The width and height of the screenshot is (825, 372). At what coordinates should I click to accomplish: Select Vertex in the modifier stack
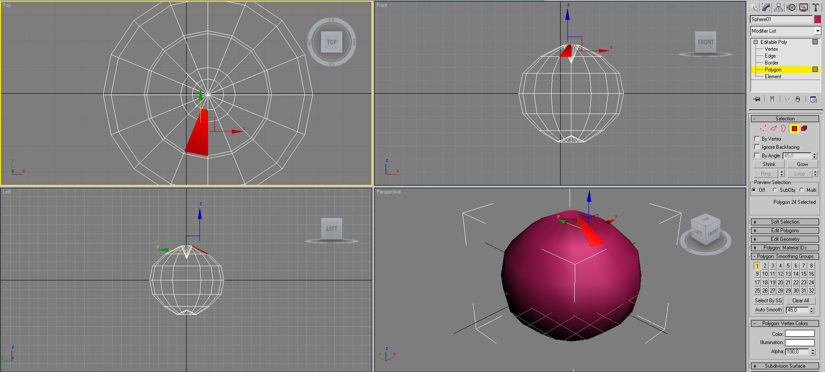click(771, 49)
